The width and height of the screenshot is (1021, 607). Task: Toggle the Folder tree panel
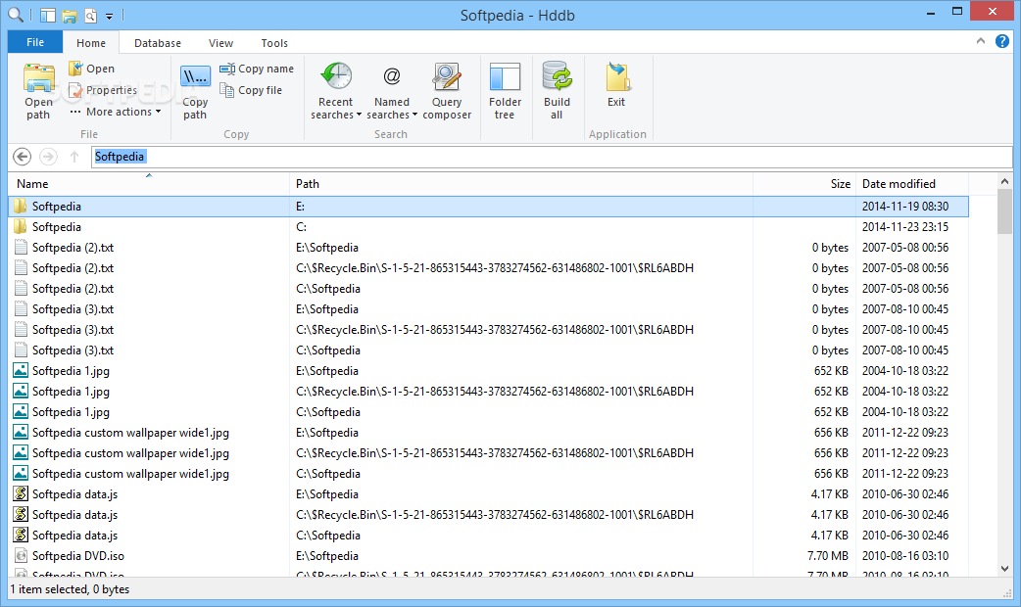tap(505, 90)
